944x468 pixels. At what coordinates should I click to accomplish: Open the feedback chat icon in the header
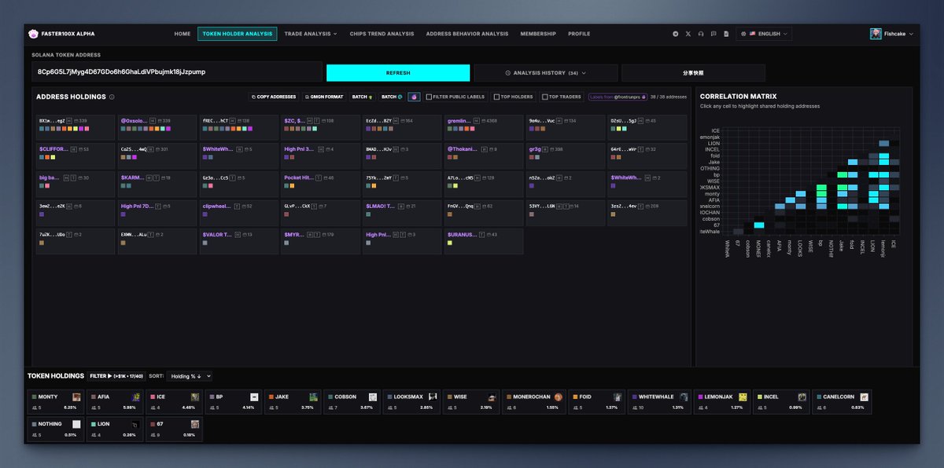[714, 34]
